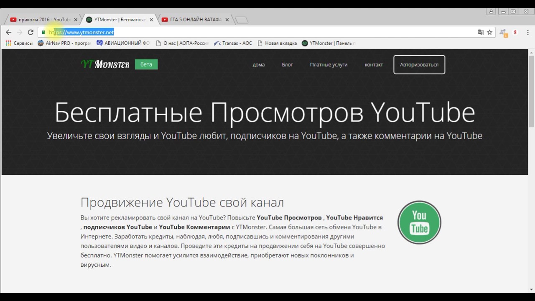Click the Продвижение YouTube свой канал heading
The width and height of the screenshot is (535, 301).
coord(182,202)
